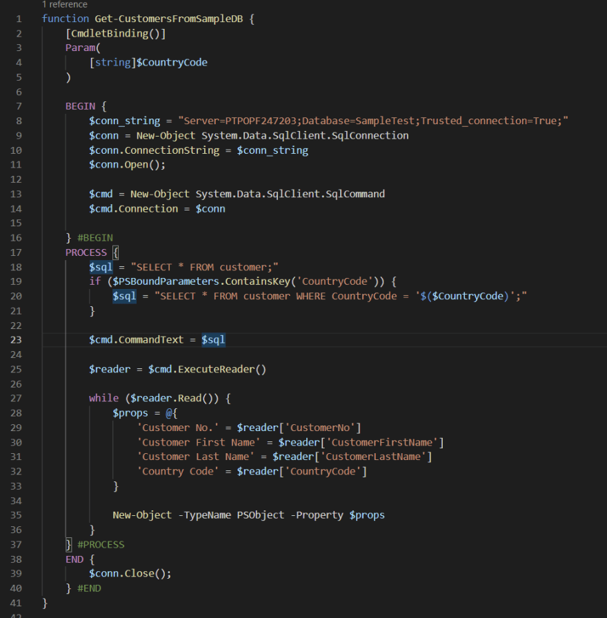
Task: Click the #BEGIN comment
Action: point(95,238)
